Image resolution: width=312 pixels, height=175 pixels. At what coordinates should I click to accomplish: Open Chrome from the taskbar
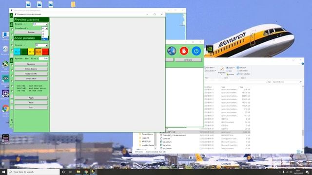tap(86, 172)
